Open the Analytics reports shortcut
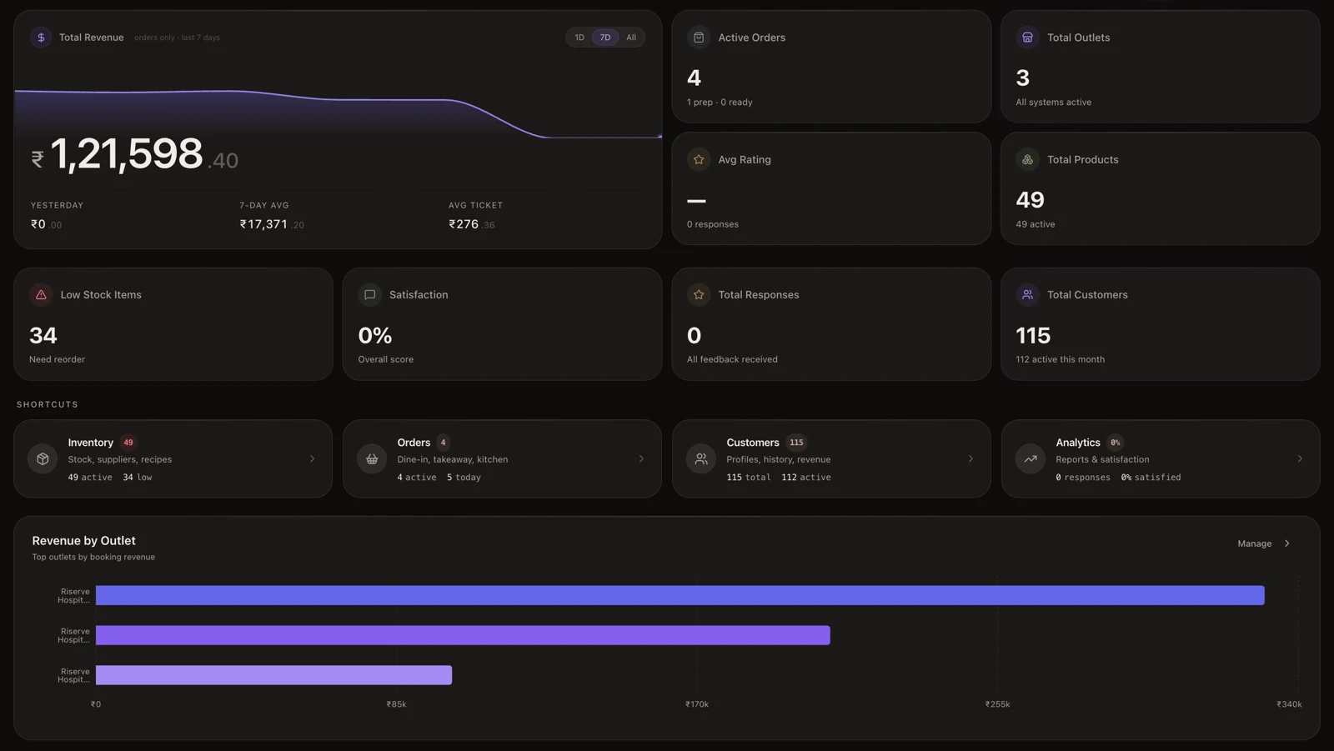 (x=1161, y=458)
